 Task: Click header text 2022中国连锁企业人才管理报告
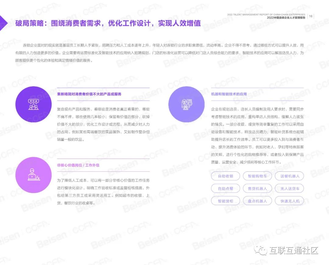tap(286, 18)
